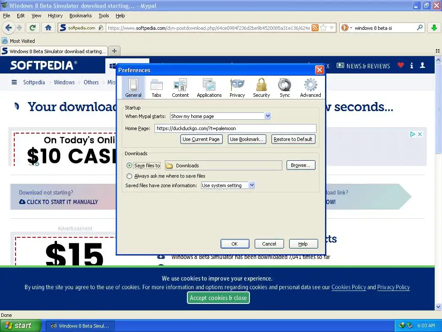The width and height of the screenshot is (442, 332).
Task: Click the AdChoices triangle icon
Action: tap(412, 134)
